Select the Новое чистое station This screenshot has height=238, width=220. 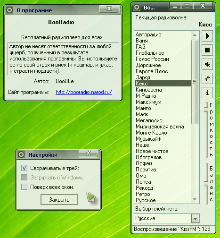click(x=163, y=151)
